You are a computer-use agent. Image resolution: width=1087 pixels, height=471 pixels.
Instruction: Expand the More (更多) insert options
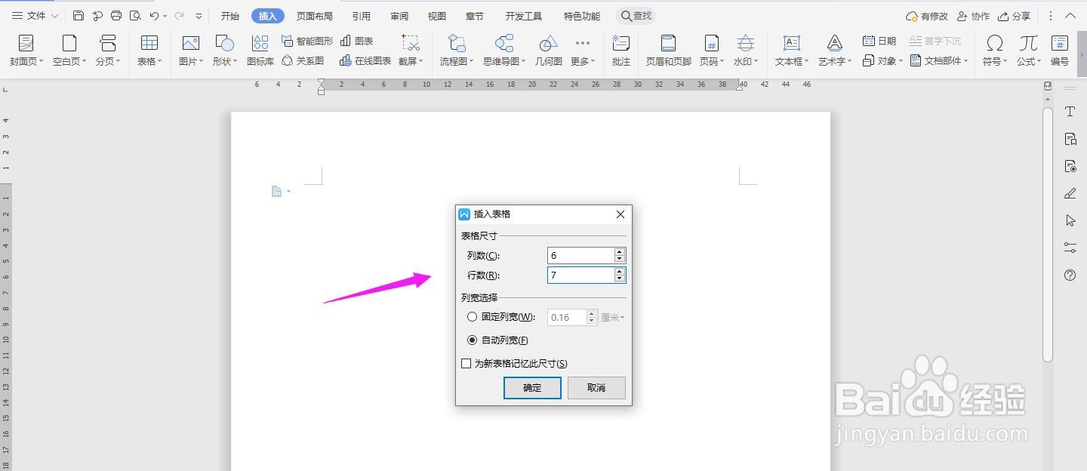point(583,51)
